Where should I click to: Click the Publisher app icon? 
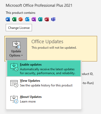click(x=40, y=19)
